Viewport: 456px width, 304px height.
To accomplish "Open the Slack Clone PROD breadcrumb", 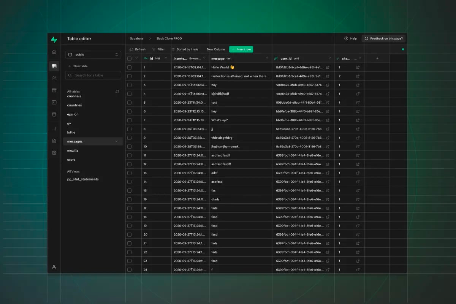I will pos(169,39).
